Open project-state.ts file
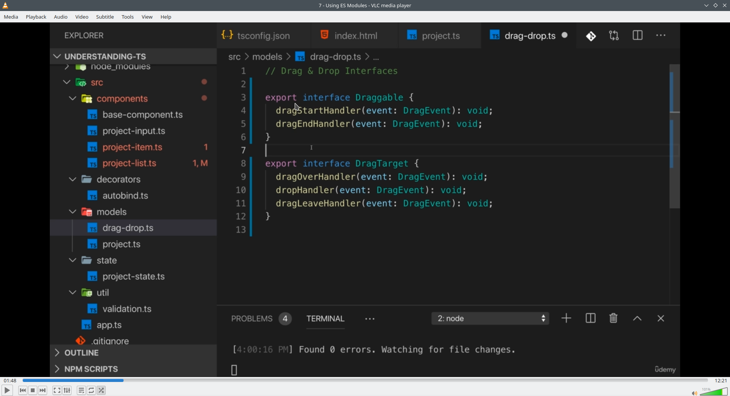 tap(133, 276)
